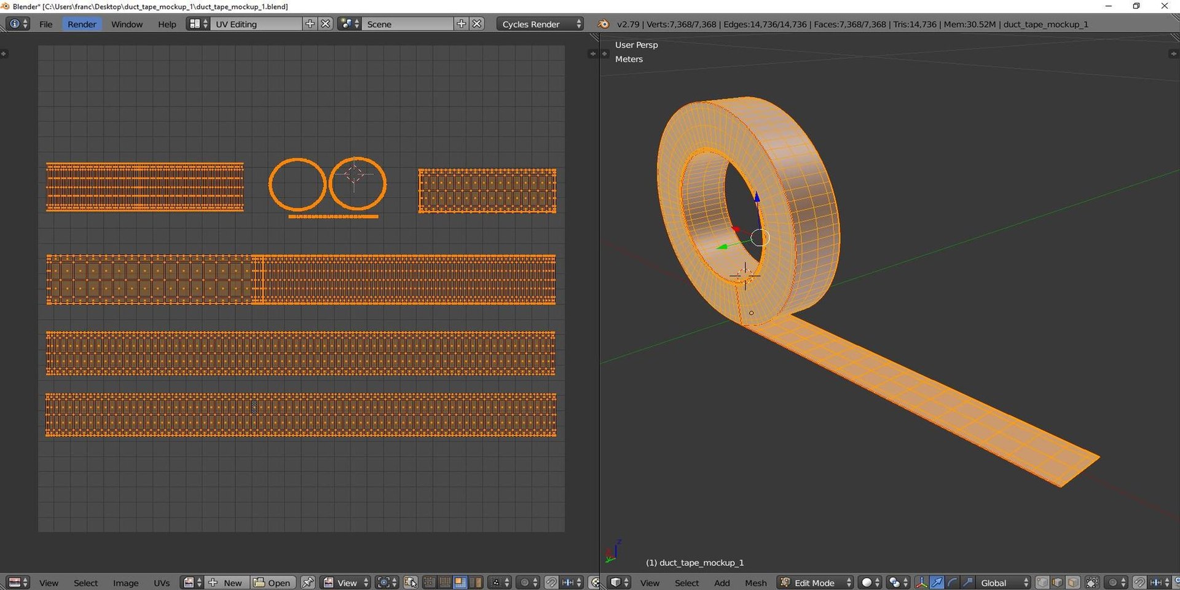Viewport: 1180px width, 590px height.
Task: Open the UV editor Select menu
Action: tap(85, 583)
